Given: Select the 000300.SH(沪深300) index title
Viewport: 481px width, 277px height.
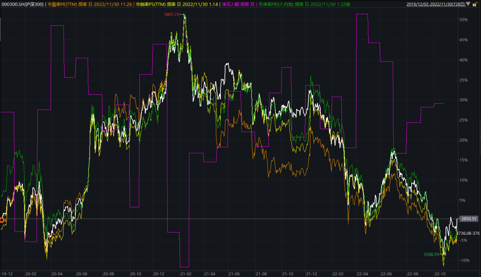Looking at the screenshot, I should [x=23, y=4].
